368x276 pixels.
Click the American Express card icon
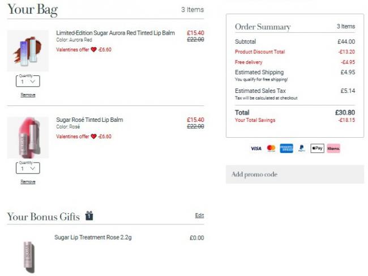286,148
